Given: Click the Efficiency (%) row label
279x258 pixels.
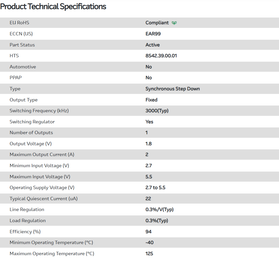Looking at the screenshot, I should [x=25, y=232].
